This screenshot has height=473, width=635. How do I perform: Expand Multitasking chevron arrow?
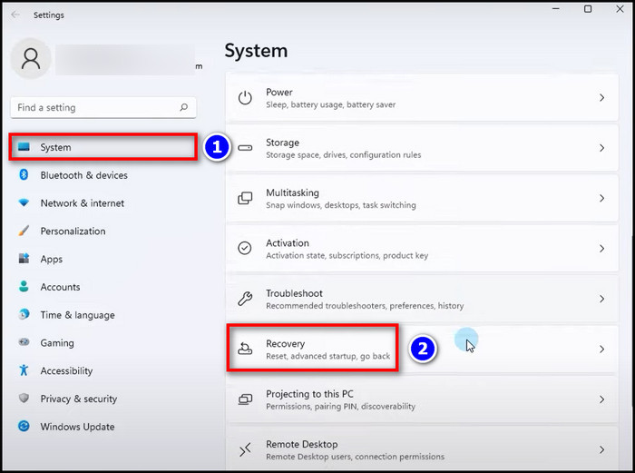[x=601, y=198]
